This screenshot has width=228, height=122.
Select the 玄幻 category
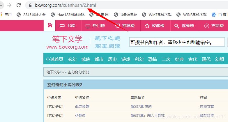(72, 59)
